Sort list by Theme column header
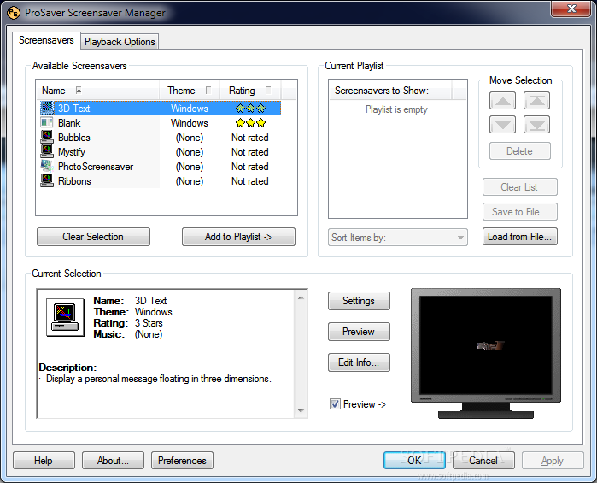The image size is (597, 483). (190, 91)
